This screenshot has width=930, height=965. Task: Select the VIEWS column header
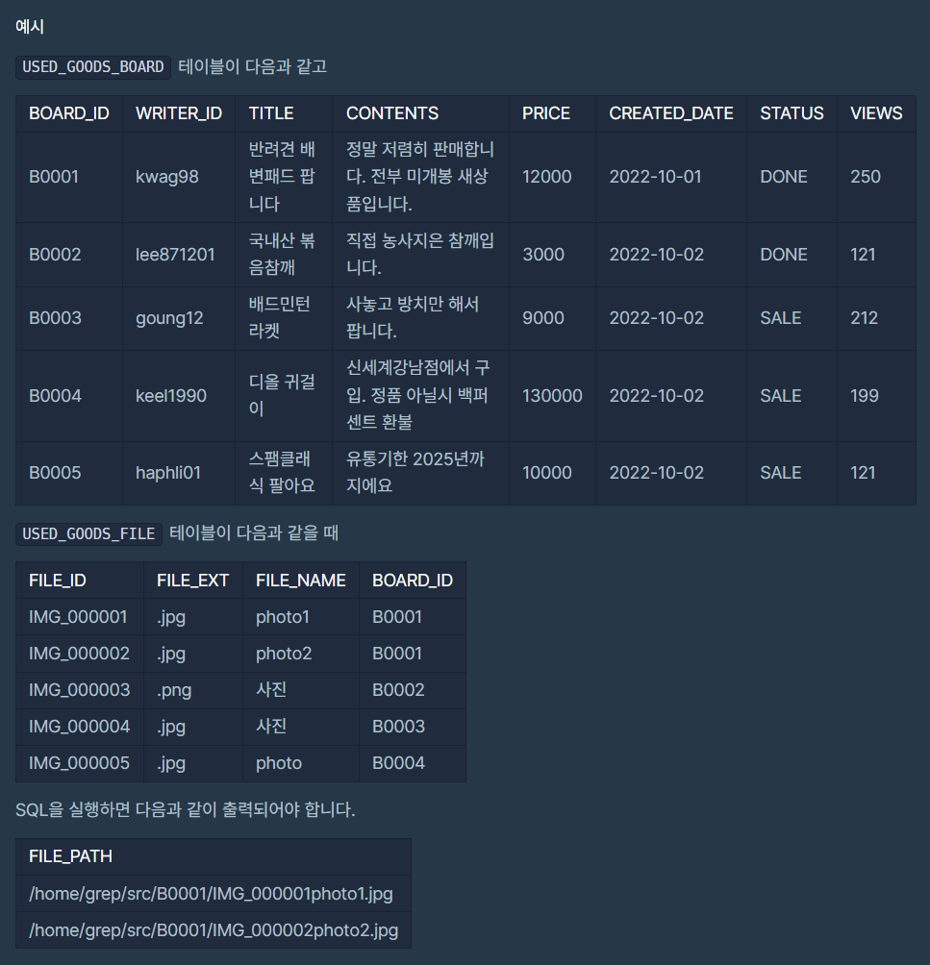click(876, 113)
